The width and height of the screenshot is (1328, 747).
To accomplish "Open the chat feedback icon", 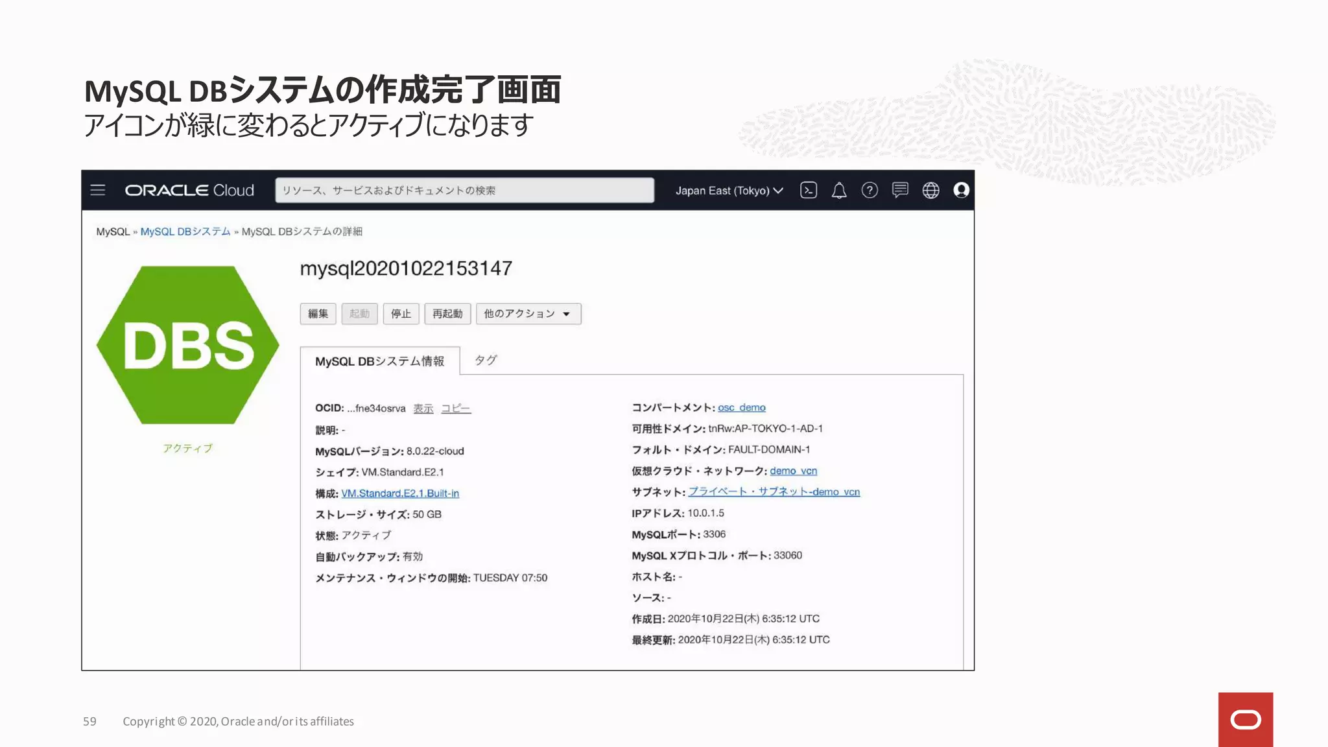I will tap(900, 190).
